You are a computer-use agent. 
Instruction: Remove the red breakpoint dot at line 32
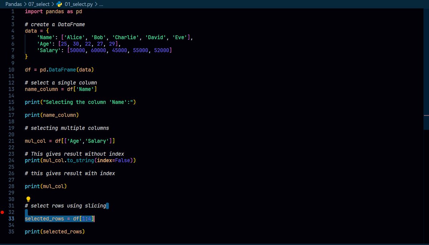pyautogui.click(x=3, y=212)
